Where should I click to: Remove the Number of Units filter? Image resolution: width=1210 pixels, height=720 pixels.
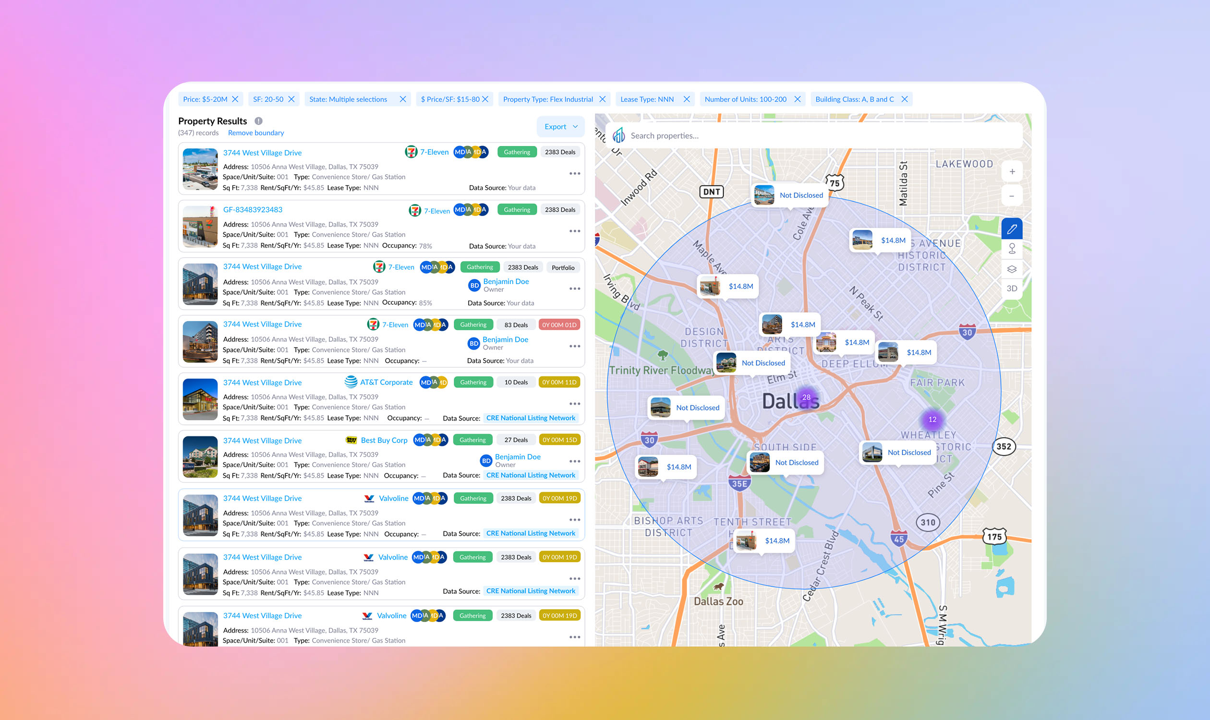[798, 99]
